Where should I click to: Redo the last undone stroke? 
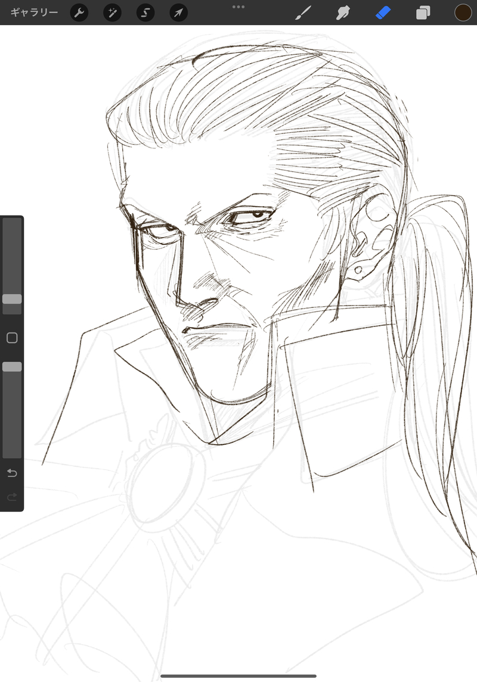pyautogui.click(x=12, y=496)
